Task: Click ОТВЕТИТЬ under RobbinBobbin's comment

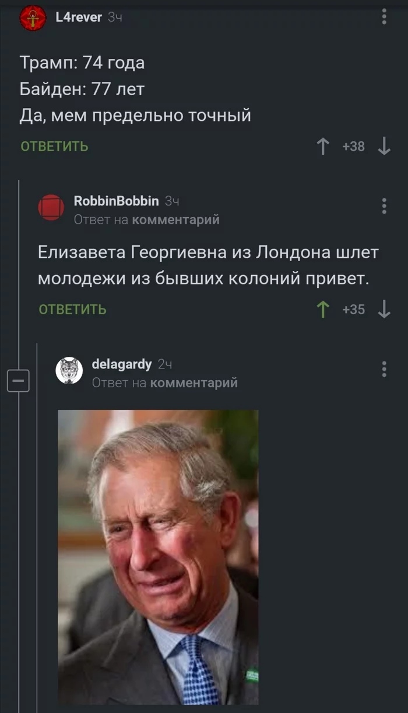Action: (x=73, y=309)
